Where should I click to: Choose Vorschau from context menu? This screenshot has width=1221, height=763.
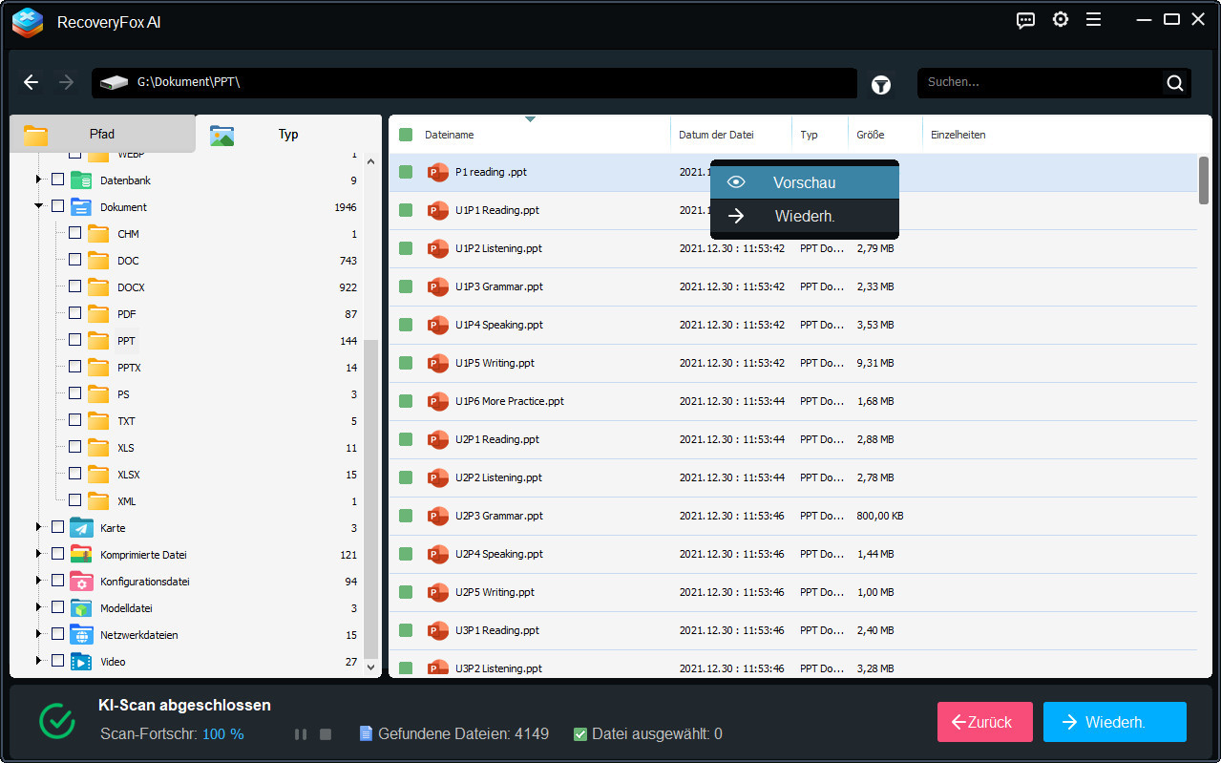click(x=805, y=182)
